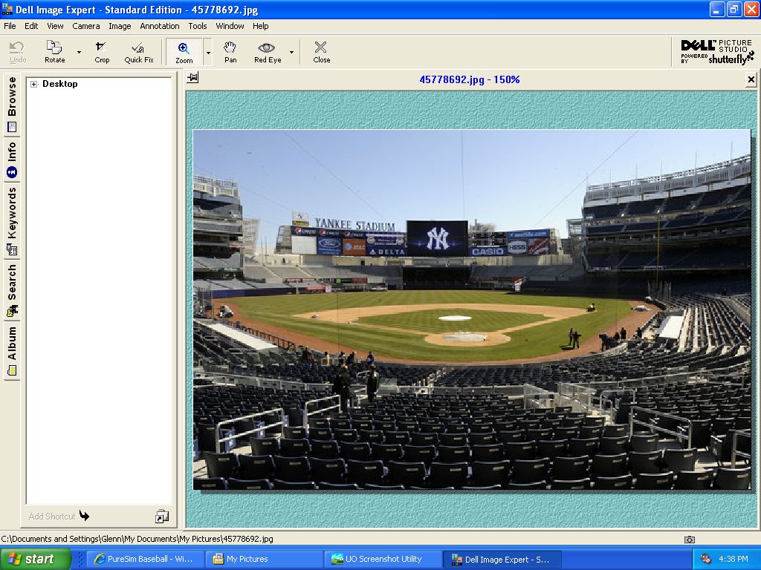The height and width of the screenshot is (570, 761).
Task: Open the Tools menu
Action: point(198,26)
